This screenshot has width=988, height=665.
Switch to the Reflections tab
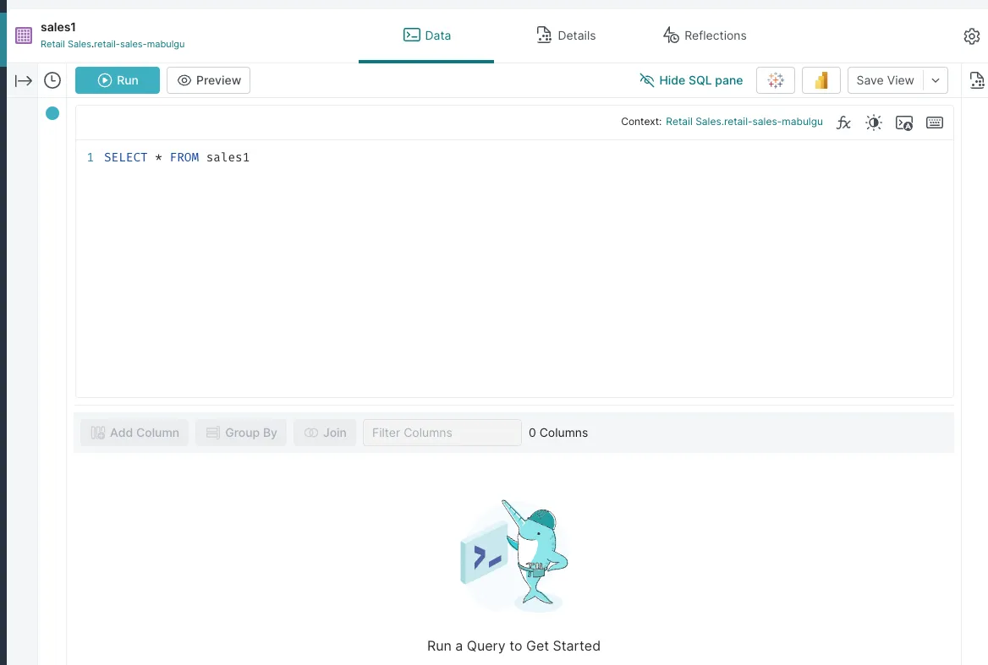(x=705, y=35)
